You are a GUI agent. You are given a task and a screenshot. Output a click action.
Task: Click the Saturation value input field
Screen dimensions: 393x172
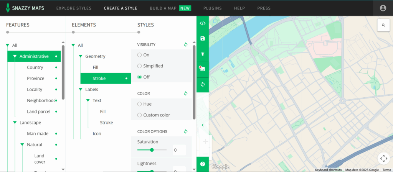(x=179, y=150)
